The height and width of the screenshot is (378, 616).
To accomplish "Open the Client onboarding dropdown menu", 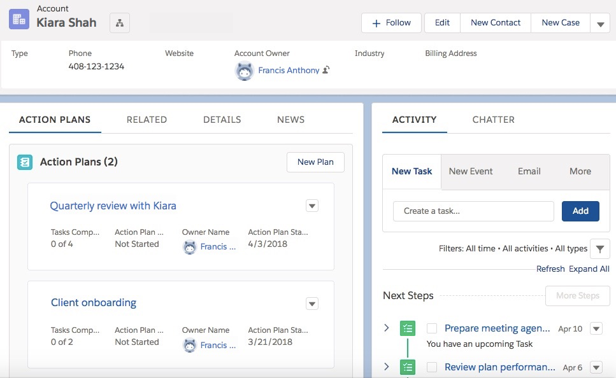I will click(x=312, y=304).
